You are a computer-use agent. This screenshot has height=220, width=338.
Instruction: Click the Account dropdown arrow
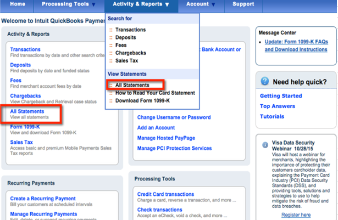(213, 5)
